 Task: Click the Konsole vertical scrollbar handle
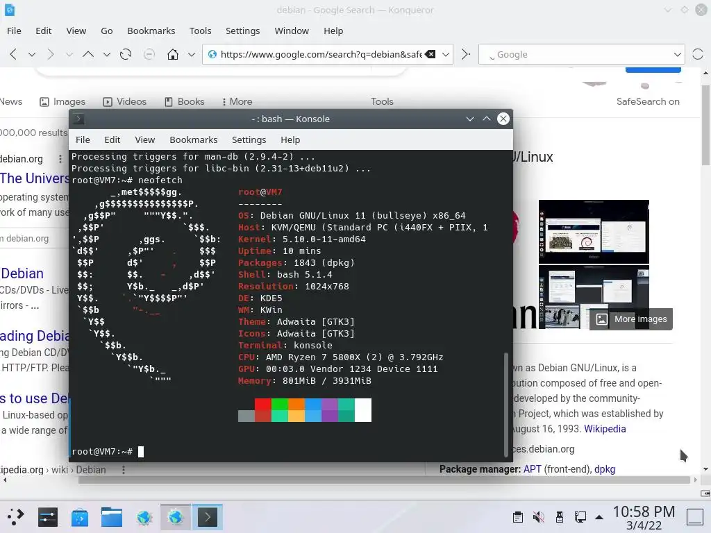coord(506,405)
